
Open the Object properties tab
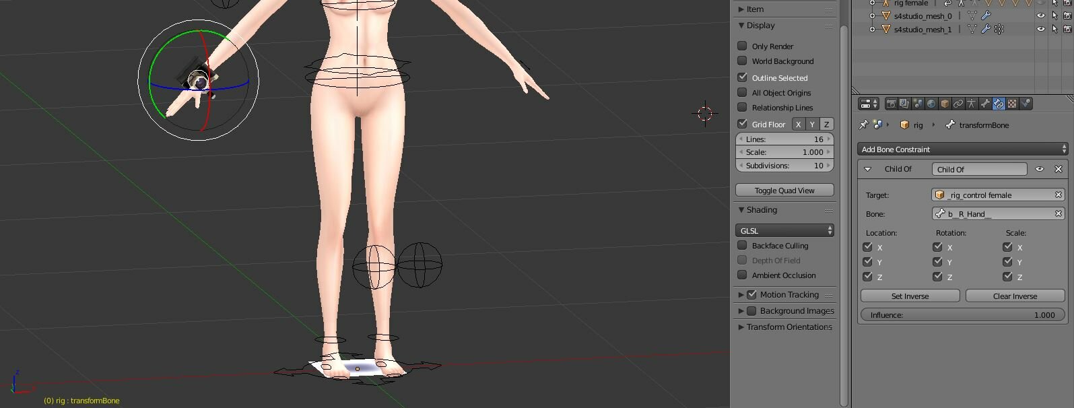[x=945, y=104]
